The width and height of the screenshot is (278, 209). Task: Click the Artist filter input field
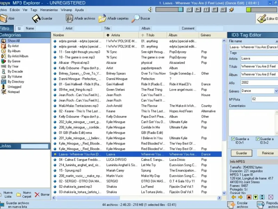(x=88, y=29)
